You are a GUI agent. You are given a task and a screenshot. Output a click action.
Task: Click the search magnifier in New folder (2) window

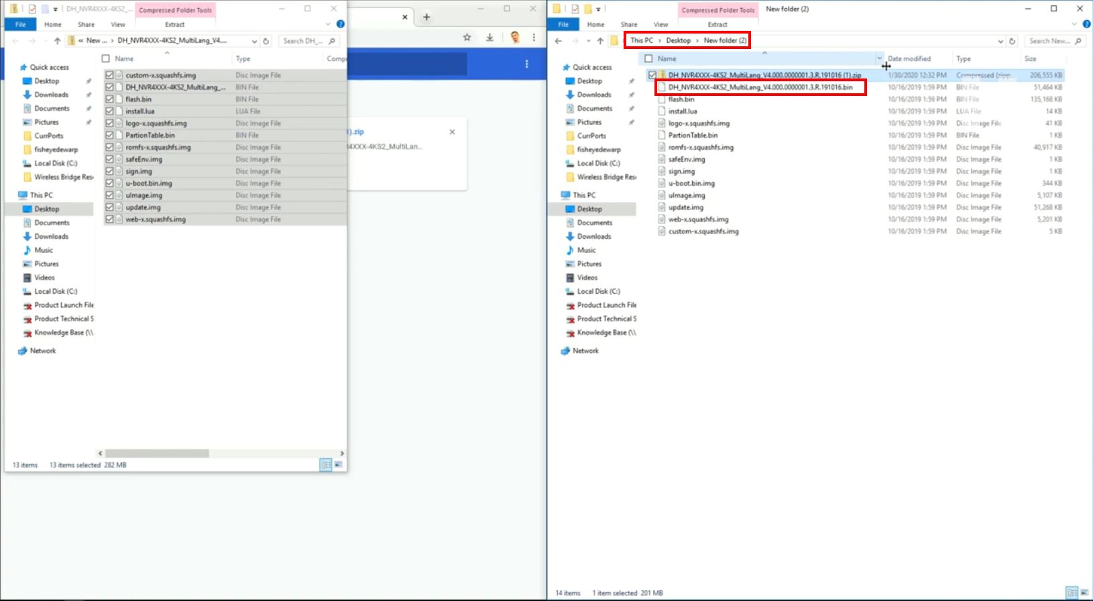click(1078, 41)
